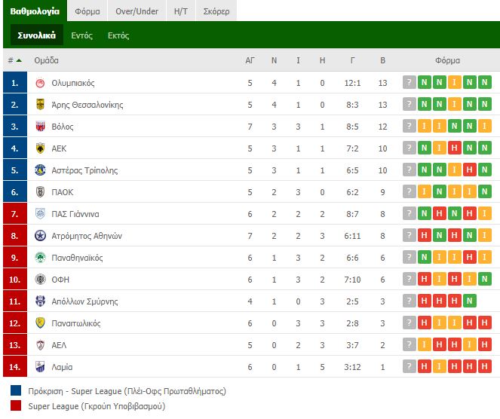Viewport: 500px width, 419px height.
Task: Sort table by rank using # arrow
Action: click(x=15, y=60)
